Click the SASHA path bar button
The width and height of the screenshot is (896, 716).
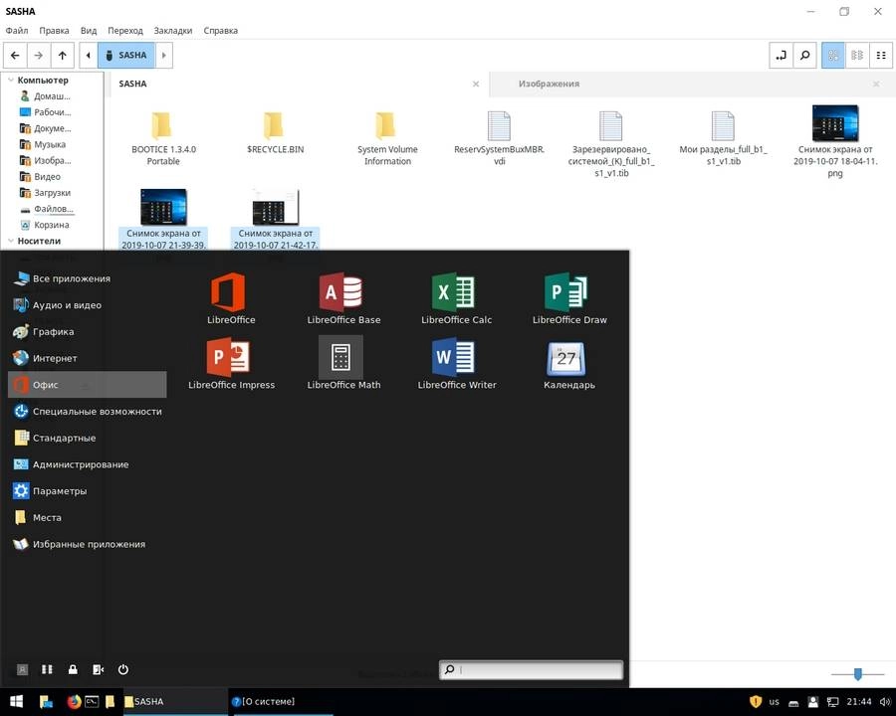coord(126,56)
